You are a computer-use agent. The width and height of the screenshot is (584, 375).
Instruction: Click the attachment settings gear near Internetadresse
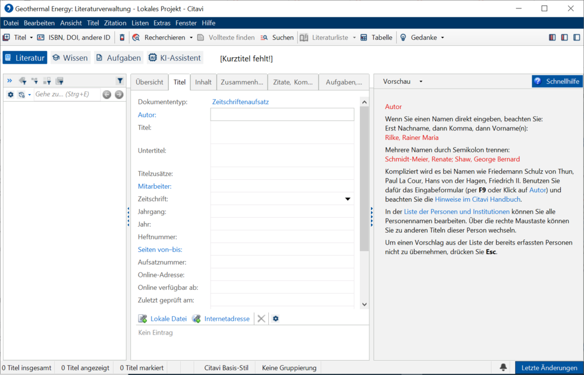275,318
